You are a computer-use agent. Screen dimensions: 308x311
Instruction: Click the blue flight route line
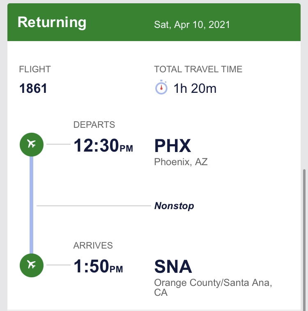31,205
